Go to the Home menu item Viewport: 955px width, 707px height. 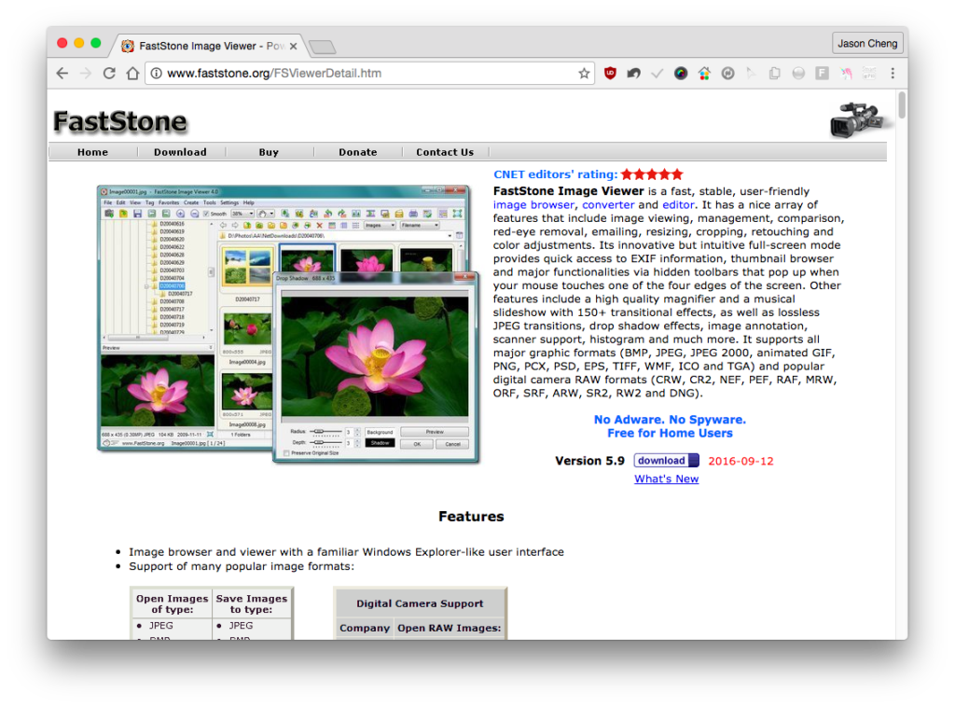[92, 152]
